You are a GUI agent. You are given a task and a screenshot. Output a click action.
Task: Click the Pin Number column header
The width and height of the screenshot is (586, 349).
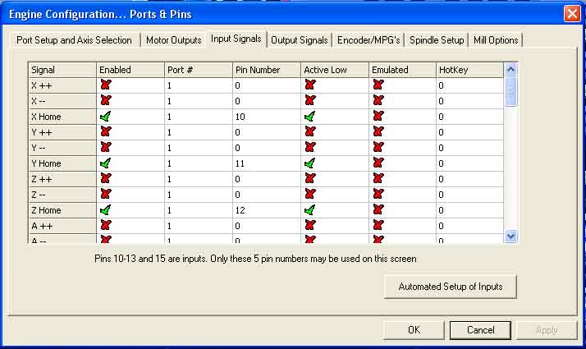pyautogui.click(x=267, y=70)
